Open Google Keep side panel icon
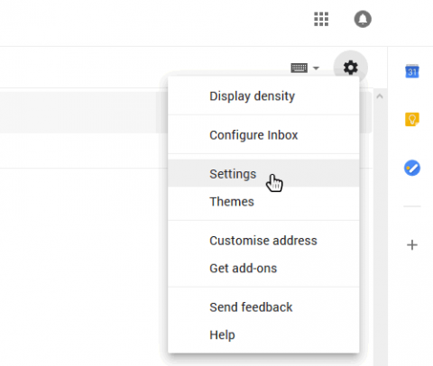The height and width of the screenshot is (366, 433). pos(412,119)
